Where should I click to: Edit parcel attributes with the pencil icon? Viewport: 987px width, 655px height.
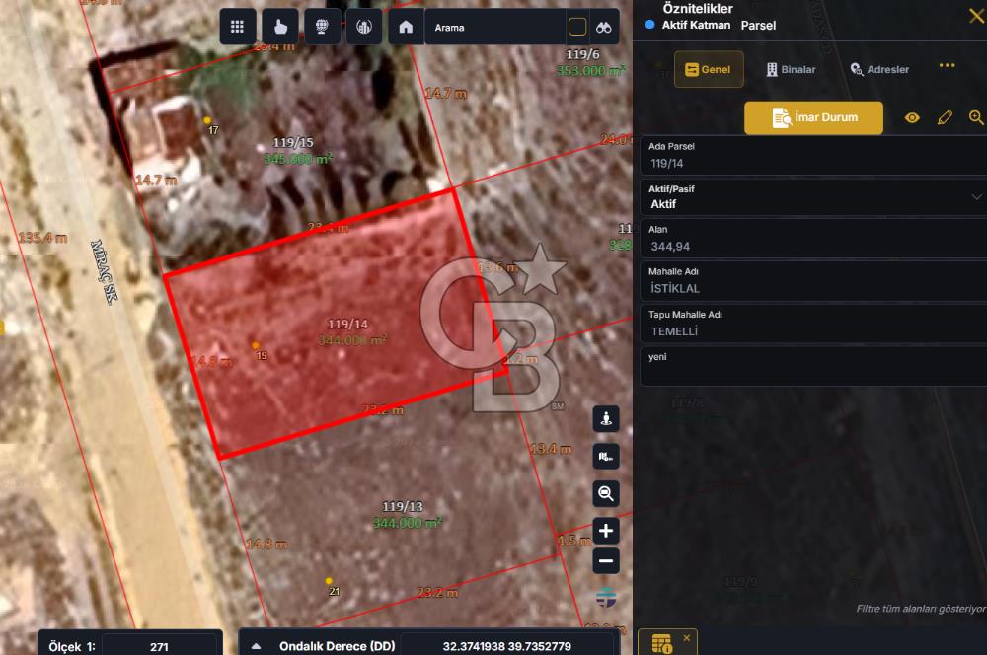click(945, 117)
